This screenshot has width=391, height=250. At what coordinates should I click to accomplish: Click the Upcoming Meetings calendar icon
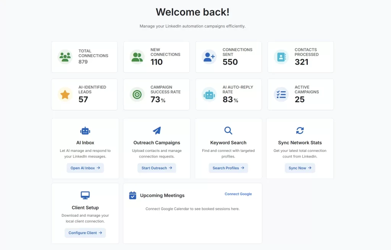pos(132,195)
